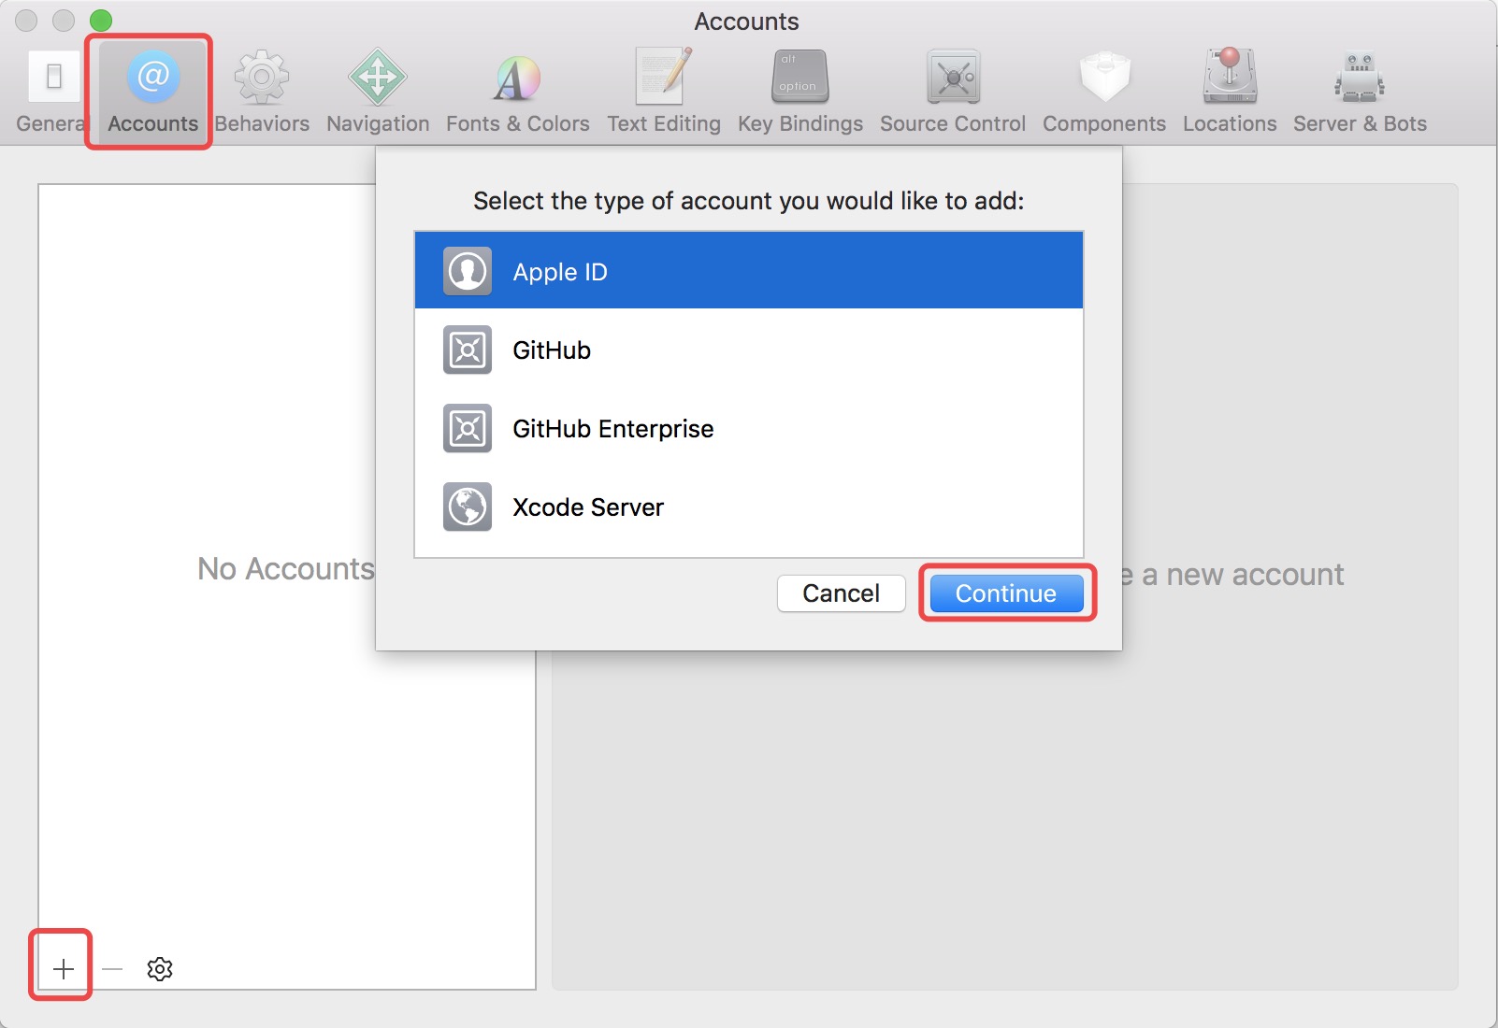Open Fonts & Colors preferences
The height and width of the screenshot is (1028, 1498).
tap(517, 92)
